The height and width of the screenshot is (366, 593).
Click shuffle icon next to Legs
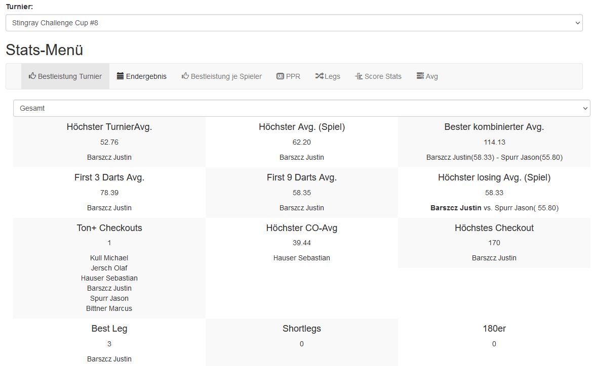coord(319,76)
